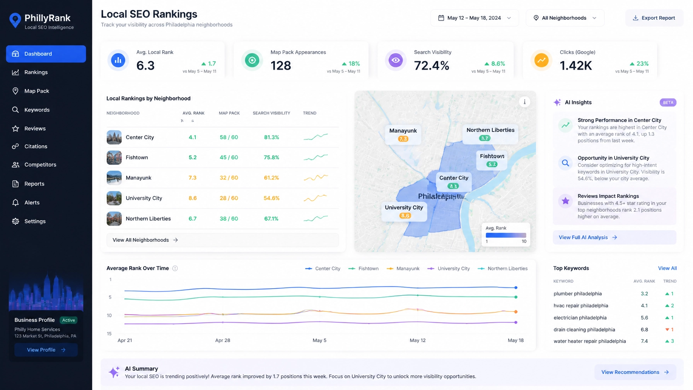The width and height of the screenshot is (693, 390).
Task: Click the Average Rank Over Time info icon
Action: click(175, 268)
